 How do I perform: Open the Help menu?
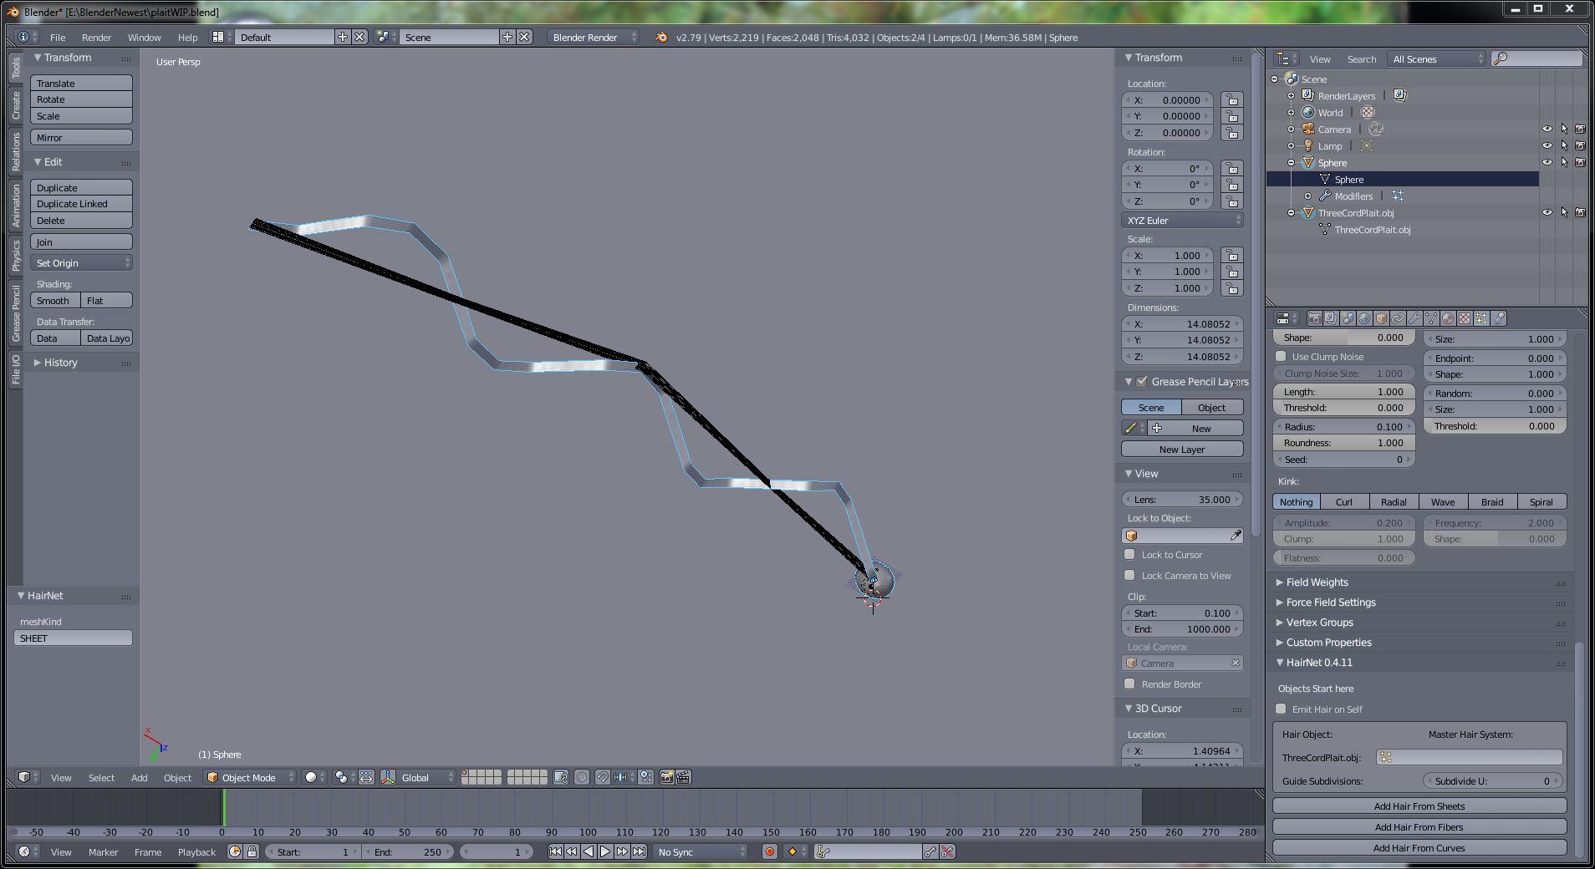tap(187, 38)
